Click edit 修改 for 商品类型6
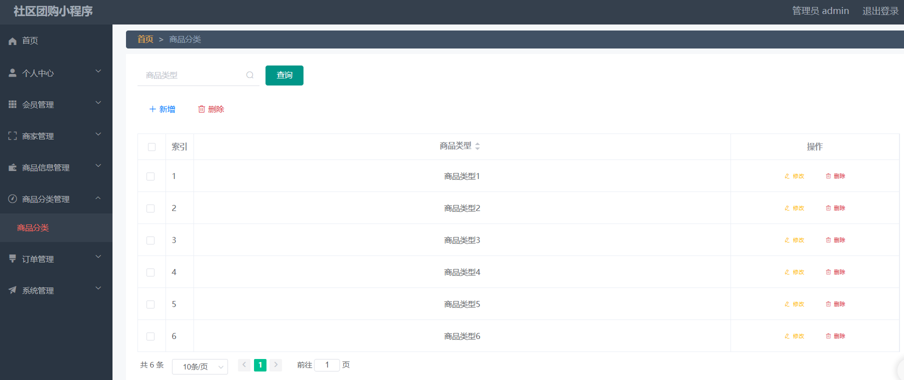Screen dimensions: 904x380 click(794, 336)
